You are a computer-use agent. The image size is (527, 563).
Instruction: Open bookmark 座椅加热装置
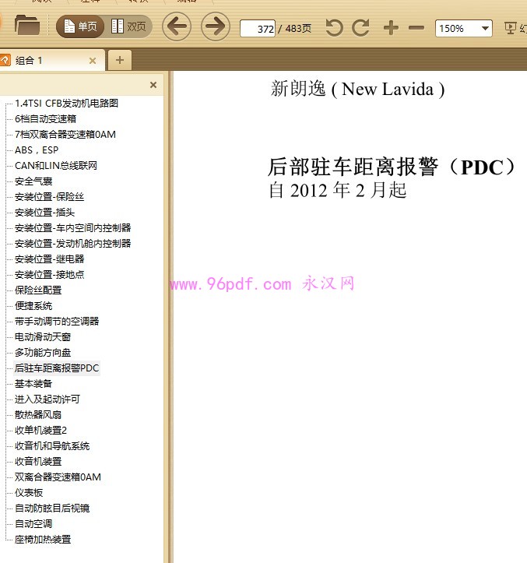(x=43, y=540)
